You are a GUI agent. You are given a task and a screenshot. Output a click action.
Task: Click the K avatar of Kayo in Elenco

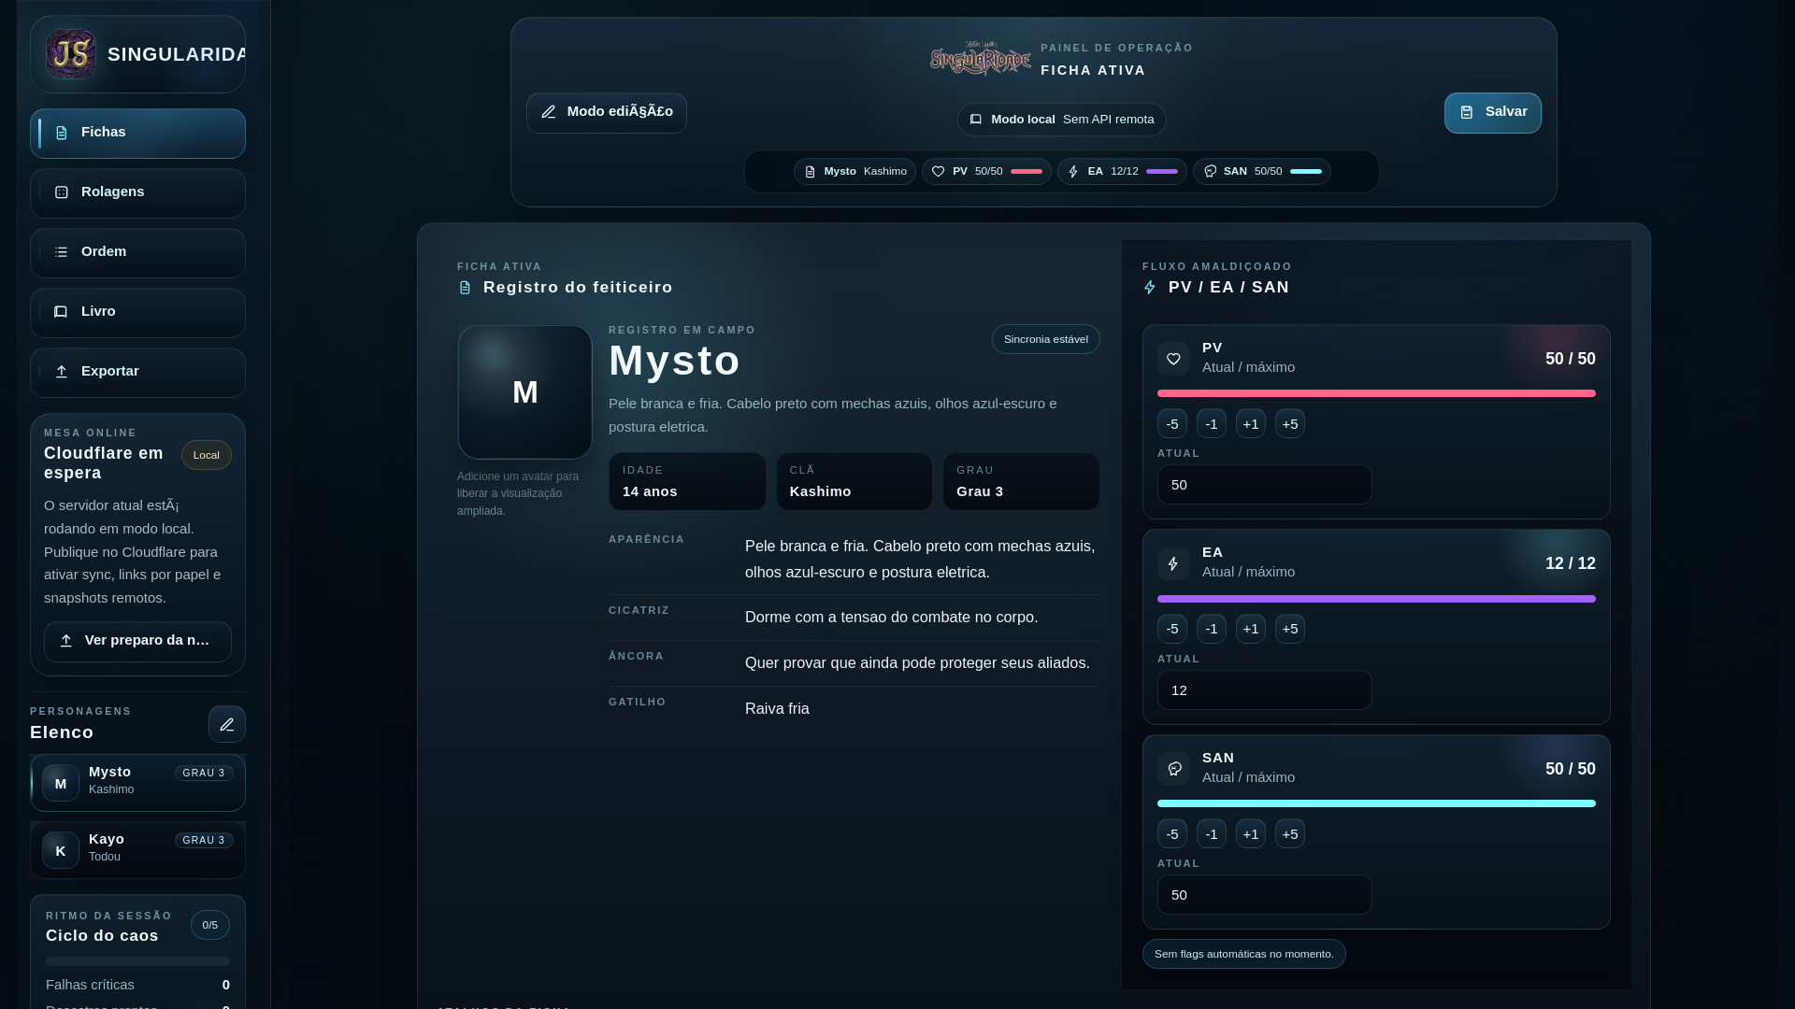coord(61,850)
